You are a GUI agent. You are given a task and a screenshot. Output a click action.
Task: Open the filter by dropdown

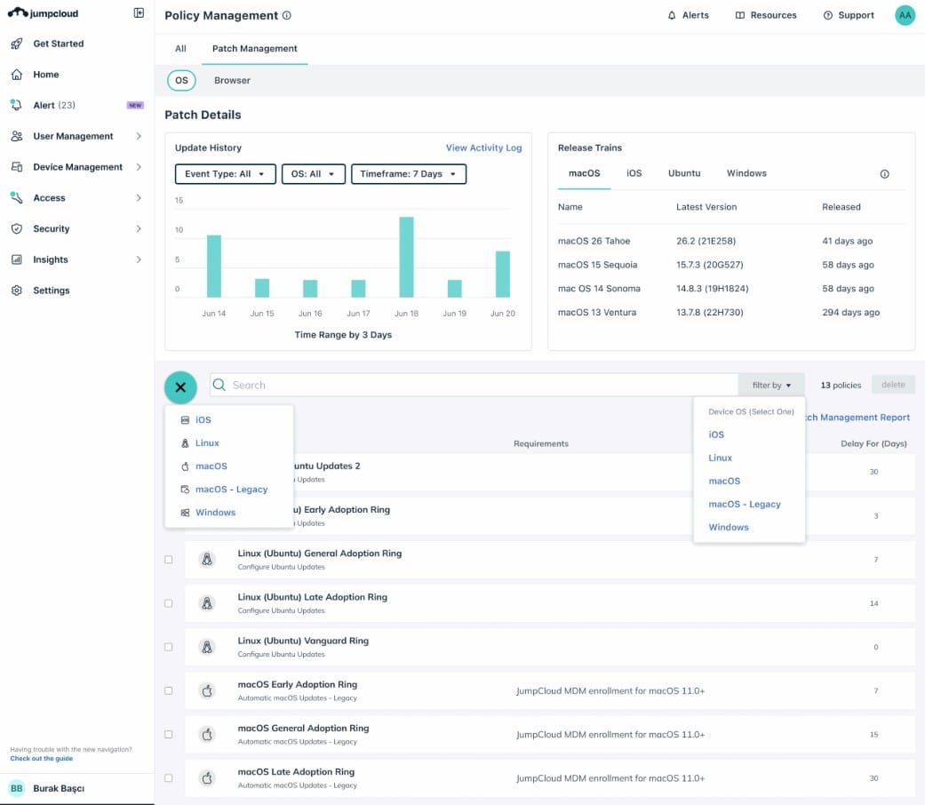771,385
